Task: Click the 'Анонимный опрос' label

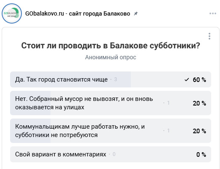Action: [x=111, y=57]
